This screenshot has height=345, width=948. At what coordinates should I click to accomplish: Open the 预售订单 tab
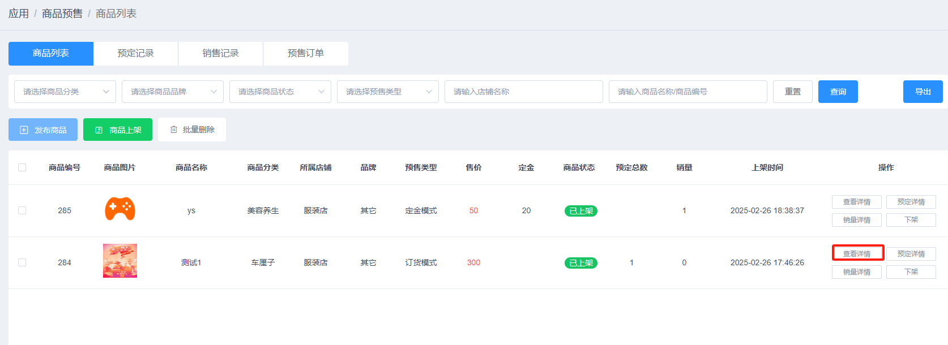(x=306, y=53)
